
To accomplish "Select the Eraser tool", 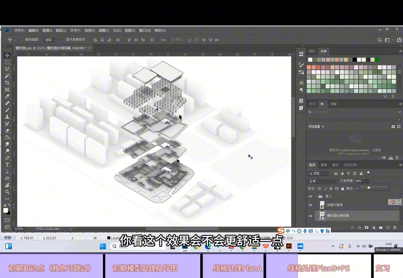I will point(7,131).
